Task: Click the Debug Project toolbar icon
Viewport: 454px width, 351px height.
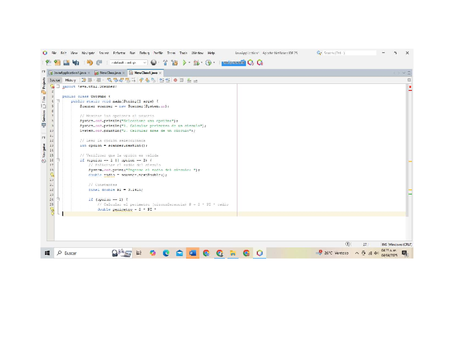Action: [196, 63]
